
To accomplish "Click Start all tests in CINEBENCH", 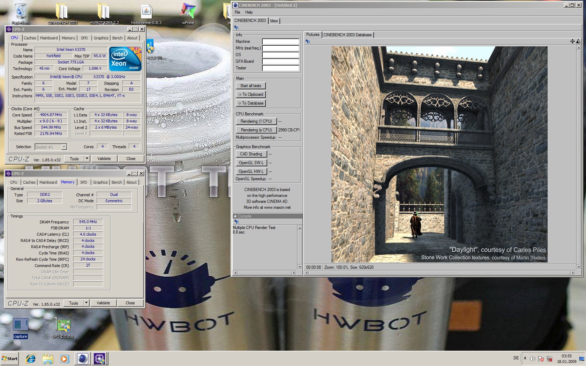I will tap(251, 86).
